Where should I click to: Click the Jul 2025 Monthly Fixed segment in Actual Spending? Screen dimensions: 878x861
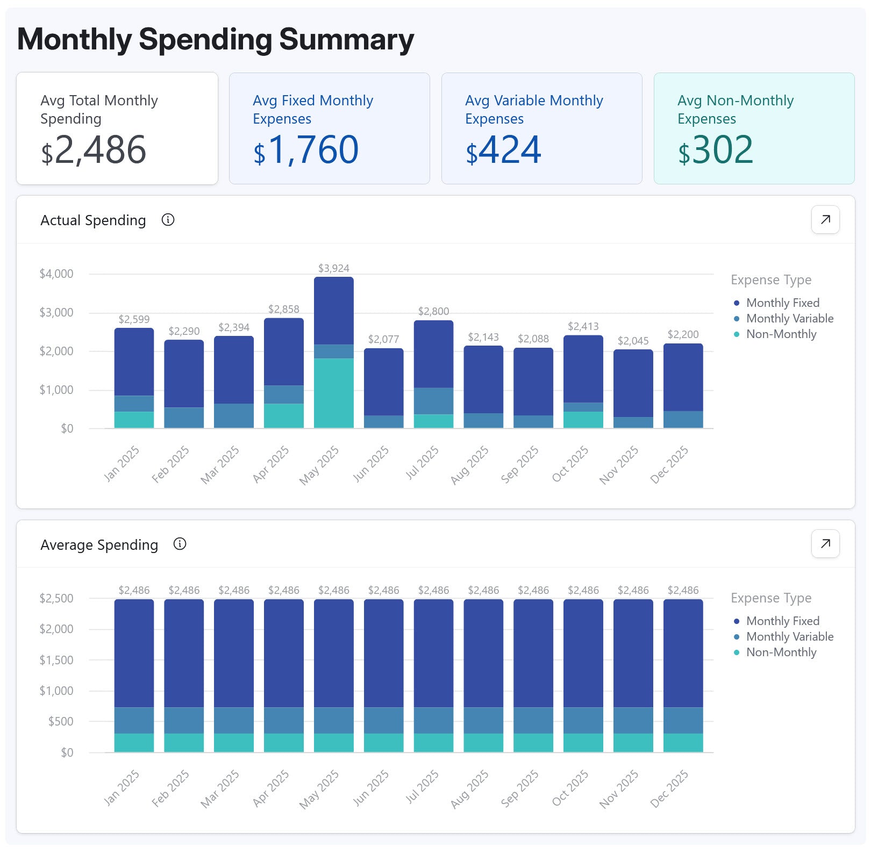tap(433, 354)
